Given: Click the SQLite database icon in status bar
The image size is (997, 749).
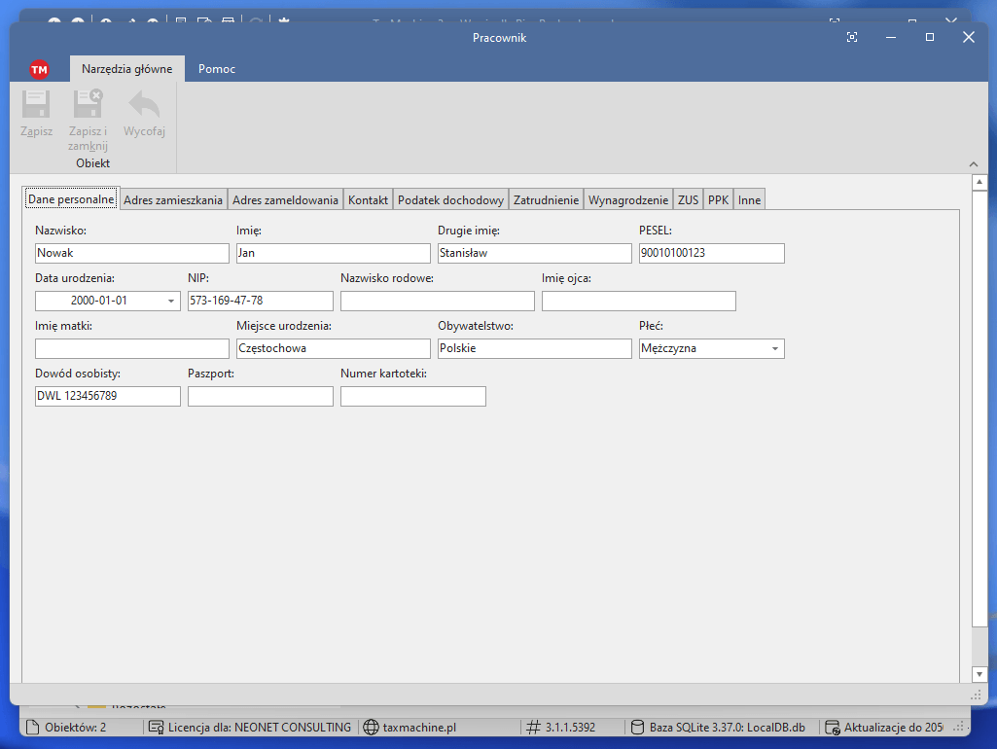Looking at the screenshot, I should pos(637,727).
